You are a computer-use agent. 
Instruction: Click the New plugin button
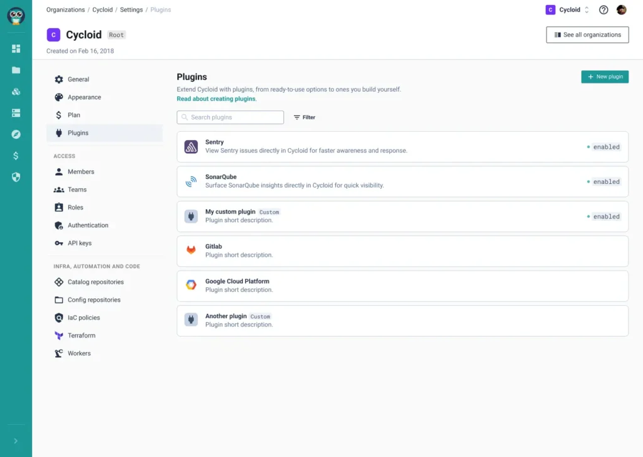pyautogui.click(x=605, y=77)
